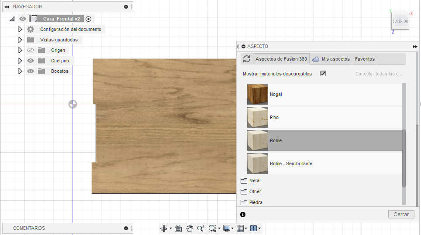Screen dimensions: 421x235
Task: Click the Aspecto dialog outer scrollbar
Action: tap(417, 165)
